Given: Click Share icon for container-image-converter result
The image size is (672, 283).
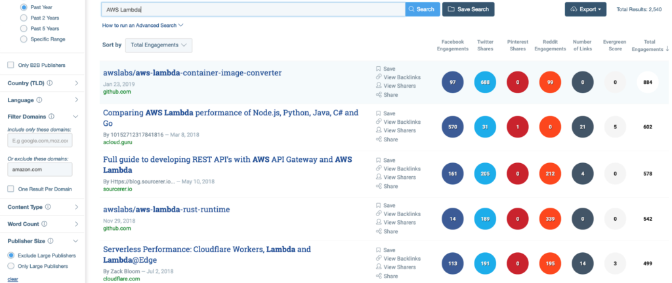Looking at the screenshot, I should (379, 94).
